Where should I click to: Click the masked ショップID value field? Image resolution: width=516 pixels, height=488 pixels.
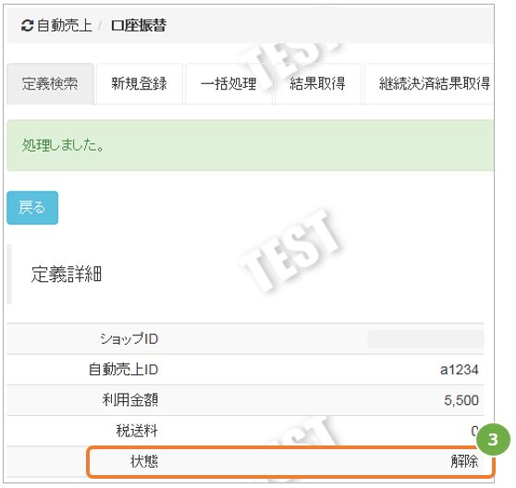coord(425,339)
